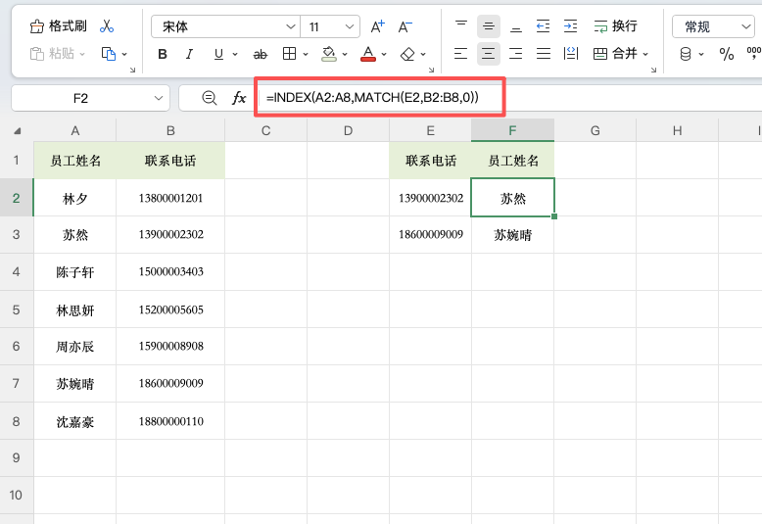762x524 pixels.
Task: Open the Name Box F2 dropdown arrow
Action: (x=159, y=98)
